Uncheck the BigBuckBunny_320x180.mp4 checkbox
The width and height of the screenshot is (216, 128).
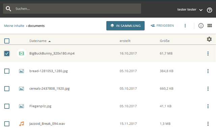(7, 53)
